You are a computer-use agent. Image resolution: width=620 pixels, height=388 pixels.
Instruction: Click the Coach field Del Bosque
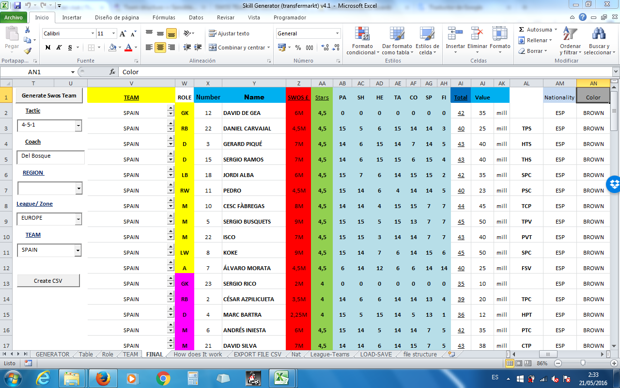(50, 157)
